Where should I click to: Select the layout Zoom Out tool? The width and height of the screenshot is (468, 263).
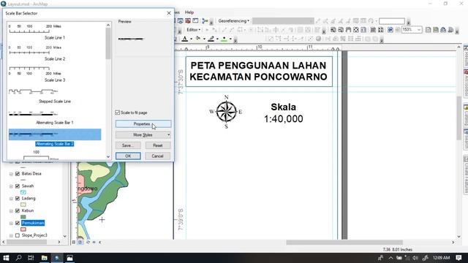pyautogui.click(x=341, y=30)
